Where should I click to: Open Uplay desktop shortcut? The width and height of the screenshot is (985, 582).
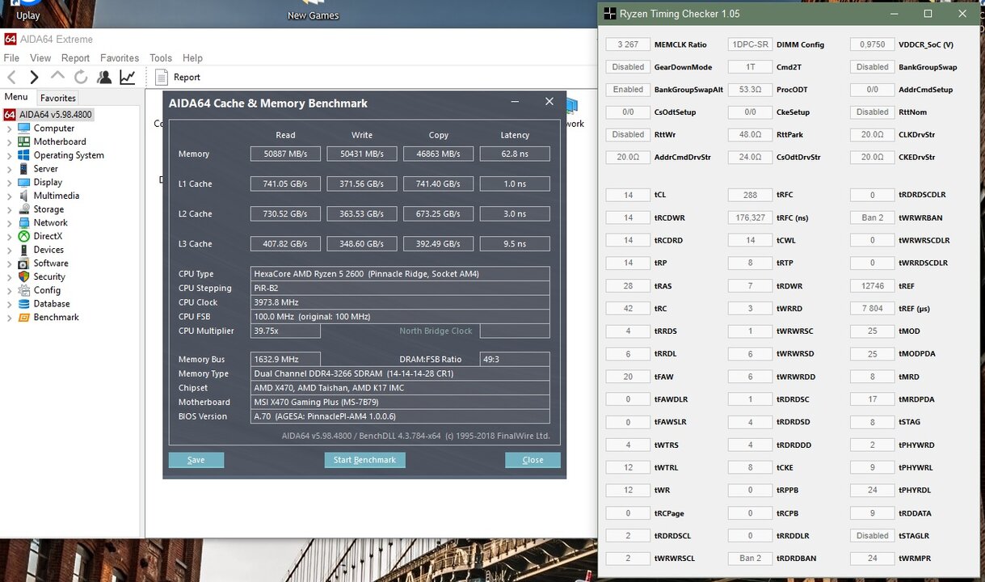[27, 11]
